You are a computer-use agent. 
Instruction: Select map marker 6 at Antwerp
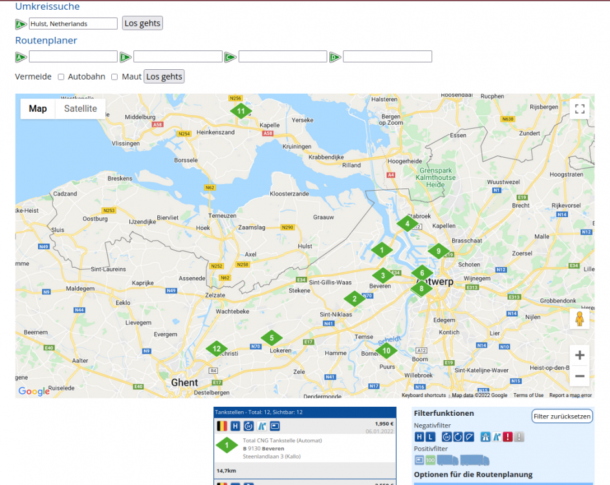(422, 273)
